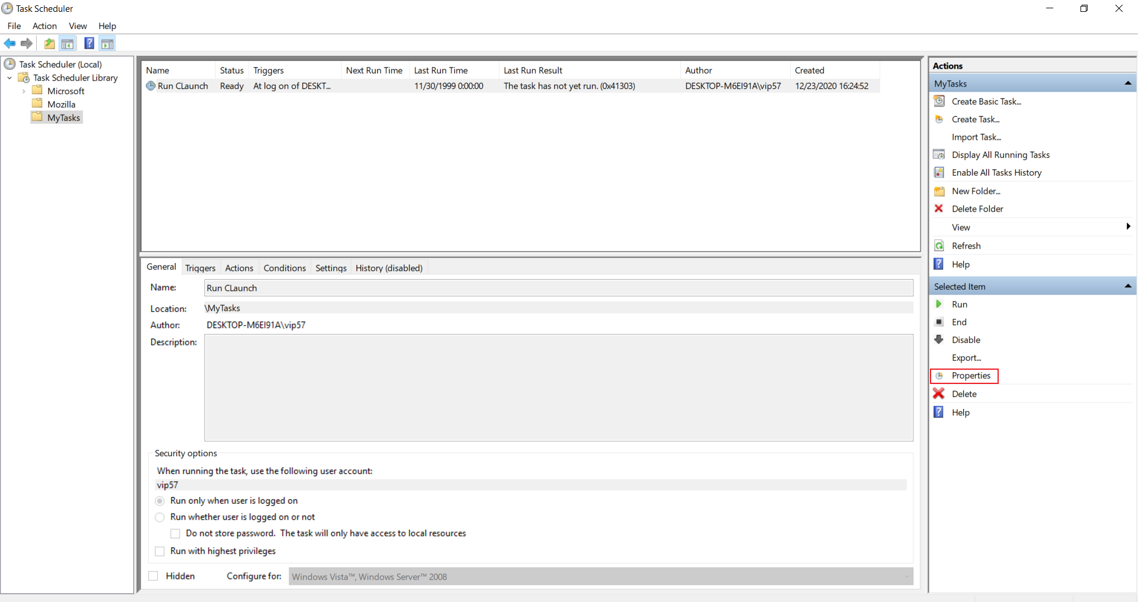Image resolution: width=1138 pixels, height=602 pixels.
Task: Check Run with highest privileges
Action: point(159,551)
